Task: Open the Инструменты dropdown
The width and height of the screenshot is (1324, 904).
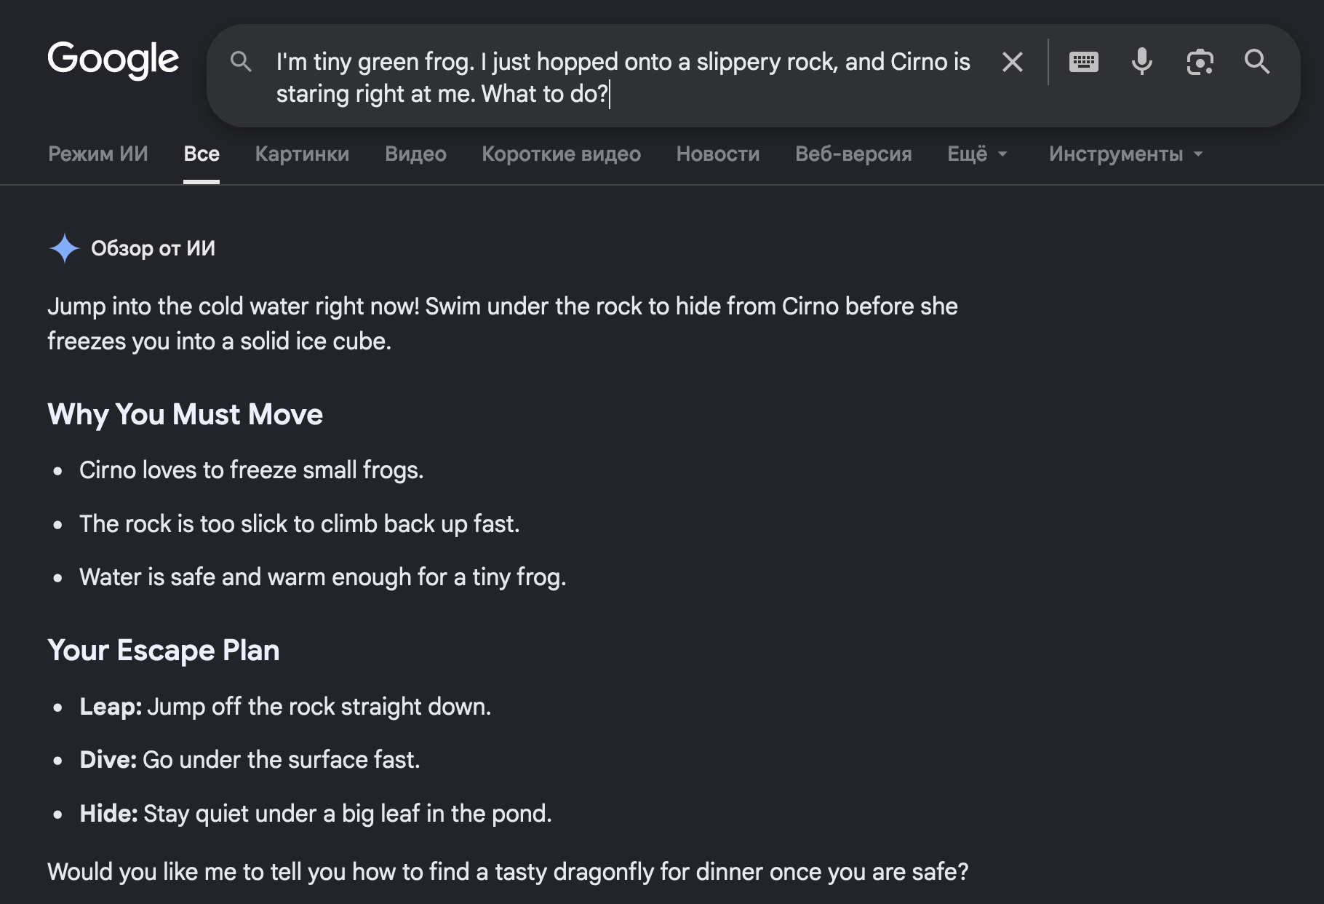Action: 1125,154
